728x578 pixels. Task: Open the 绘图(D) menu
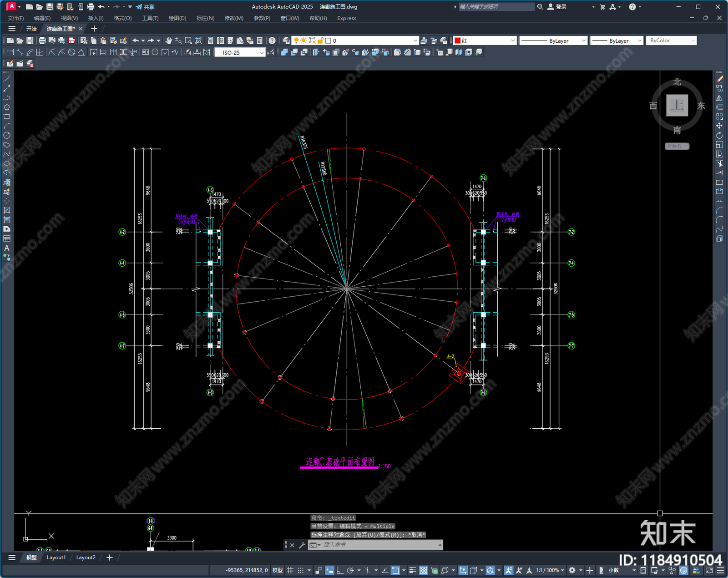point(177,18)
